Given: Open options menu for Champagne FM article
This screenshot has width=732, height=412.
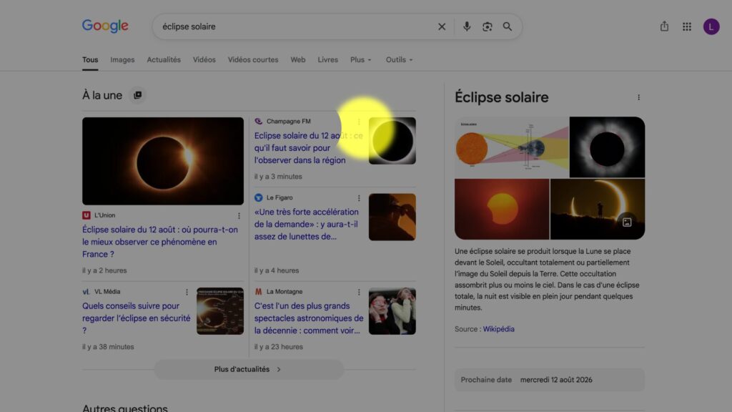Looking at the screenshot, I should tap(359, 122).
